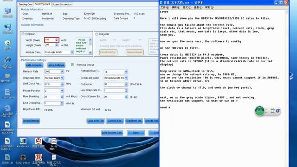
Task: Click the Width (Pixel) input field
Action: pos(50,40)
